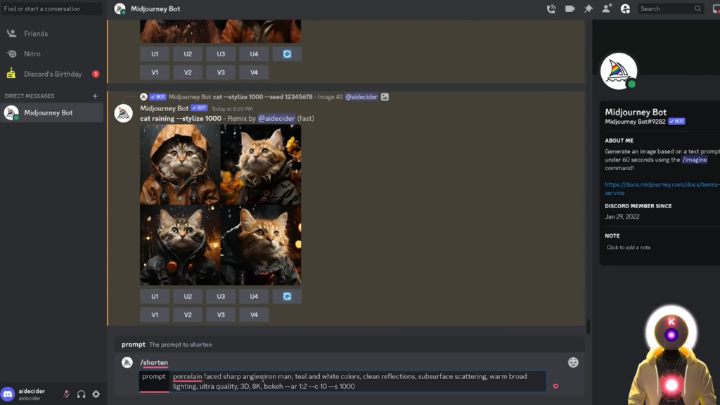Open Discord's Birthday page
This screenshot has height=405, width=720.
(52, 74)
